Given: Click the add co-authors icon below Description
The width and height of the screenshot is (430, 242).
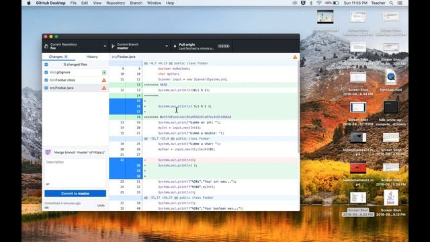Looking at the screenshot, I should (x=48, y=184).
